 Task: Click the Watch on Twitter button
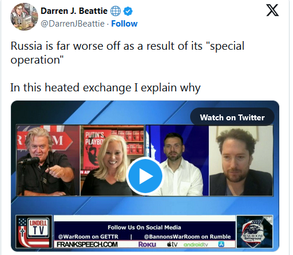(x=232, y=117)
